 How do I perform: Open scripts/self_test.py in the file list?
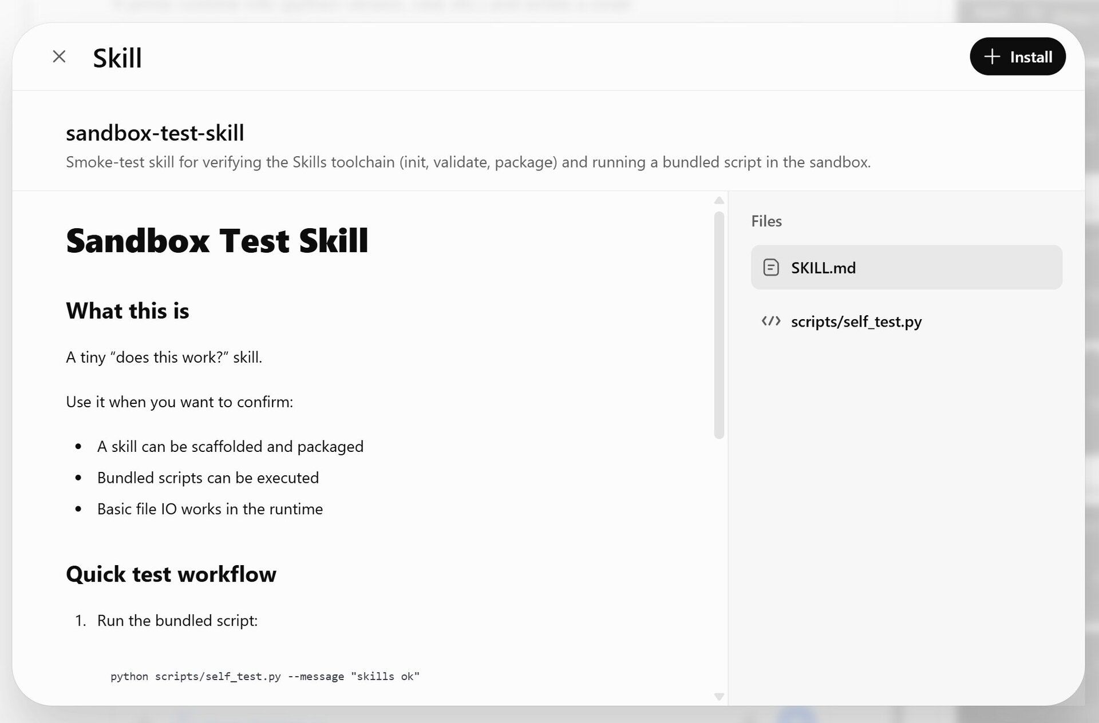[x=856, y=321]
